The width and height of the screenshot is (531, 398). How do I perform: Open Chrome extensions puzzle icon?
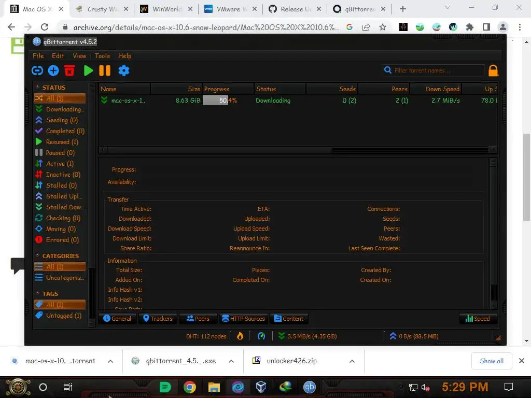(x=470, y=27)
